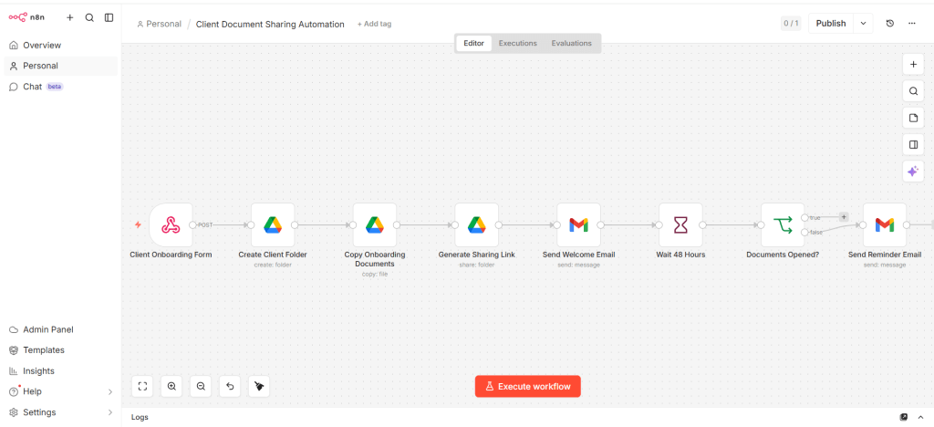Click the canvas search nodes icon
Screen dimensions: 934x427
click(913, 91)
